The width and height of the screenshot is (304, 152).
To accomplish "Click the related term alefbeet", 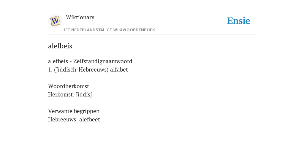I will (90, 119).
